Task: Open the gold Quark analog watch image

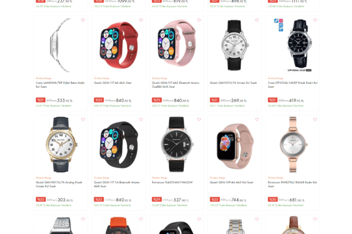Action: pos(61,144)
